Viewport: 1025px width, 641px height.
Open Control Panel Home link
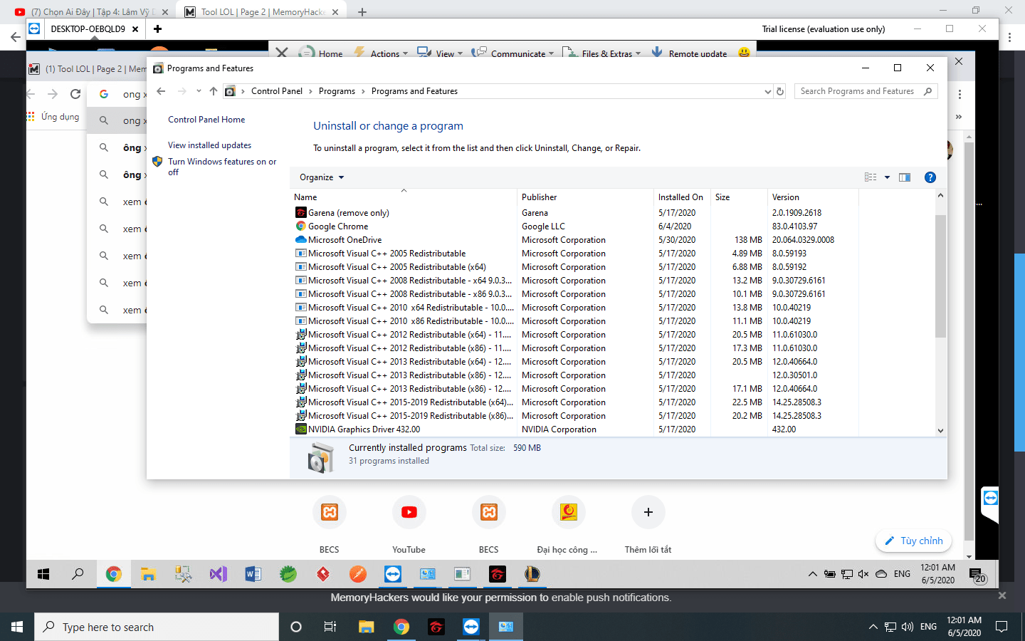206,120
